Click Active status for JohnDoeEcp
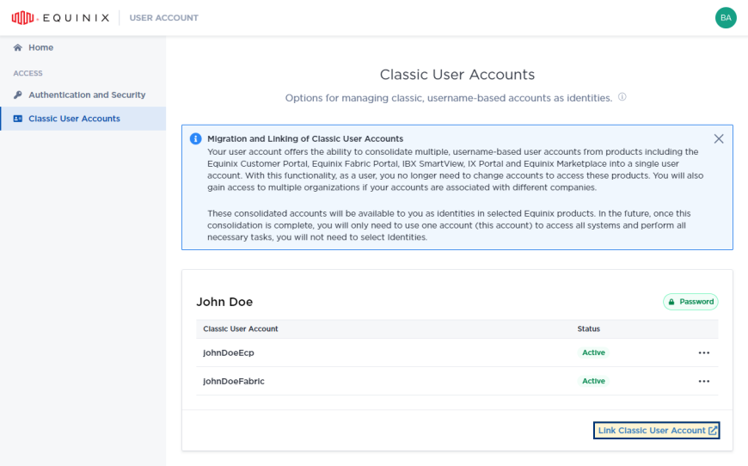 593,353
